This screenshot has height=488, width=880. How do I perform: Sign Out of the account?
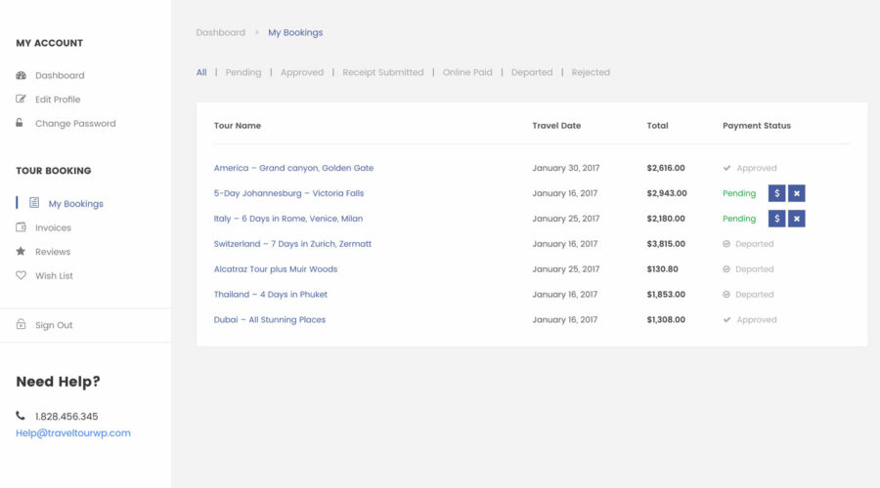(x=54, y=325)
